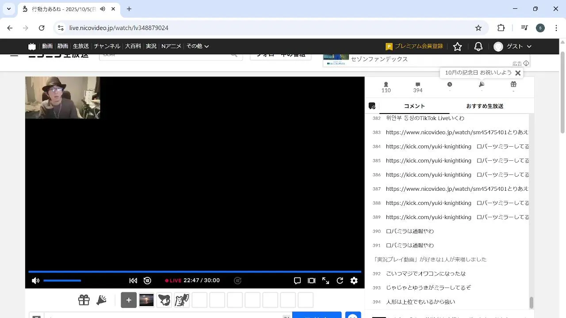Seek on the blue playback progress bar
This screenshot has width=566, height=318.
click(195, 272)
